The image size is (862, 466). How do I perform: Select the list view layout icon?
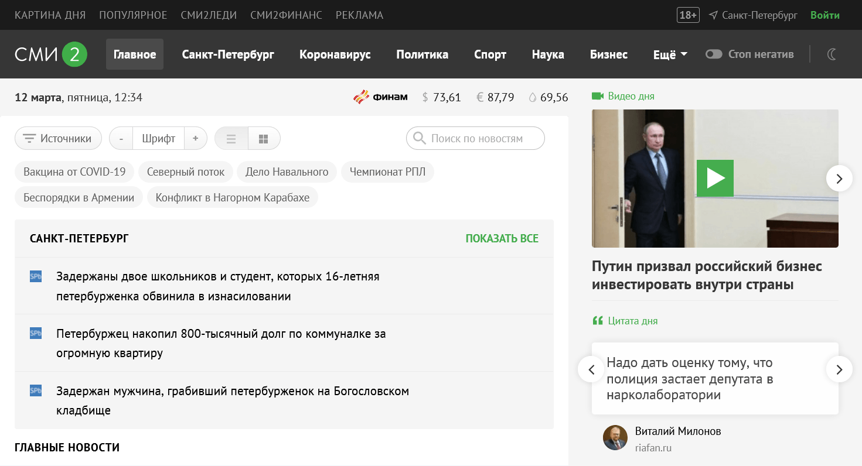pyautogui.click(x=231, y=139)
